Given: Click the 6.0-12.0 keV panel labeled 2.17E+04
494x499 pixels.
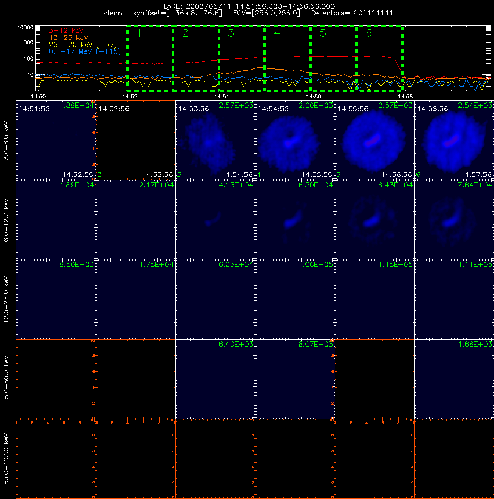Looking at the screenshot, I should [x=135, y=220].
